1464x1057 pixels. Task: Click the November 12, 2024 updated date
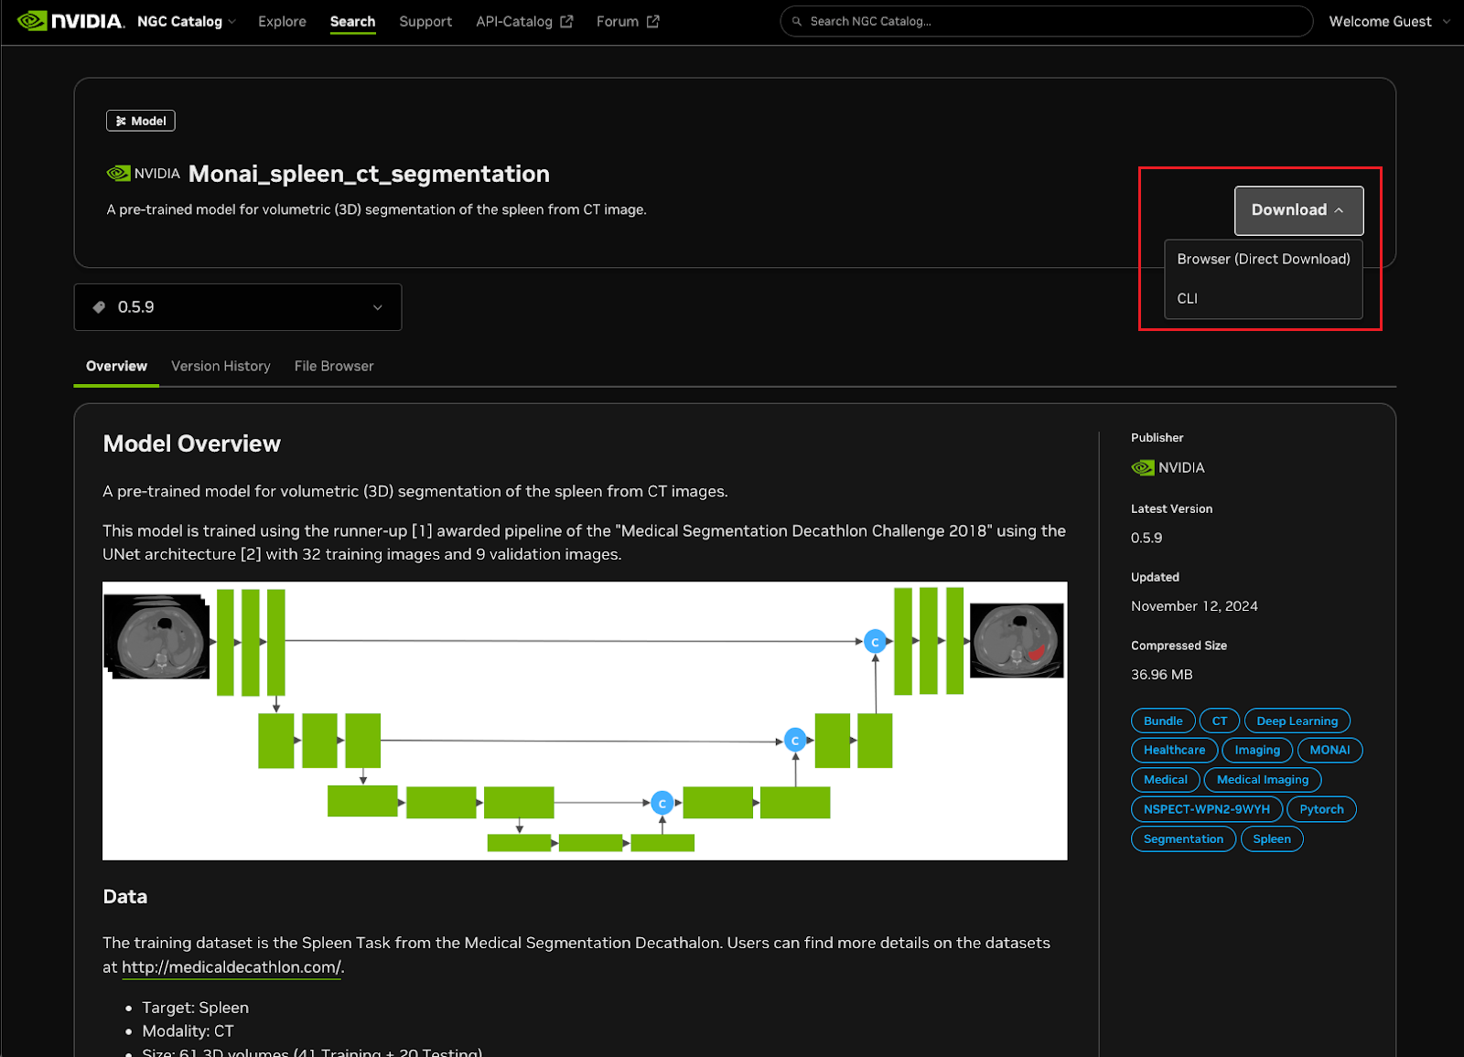pyautogui.click(x=1194, y=606)
